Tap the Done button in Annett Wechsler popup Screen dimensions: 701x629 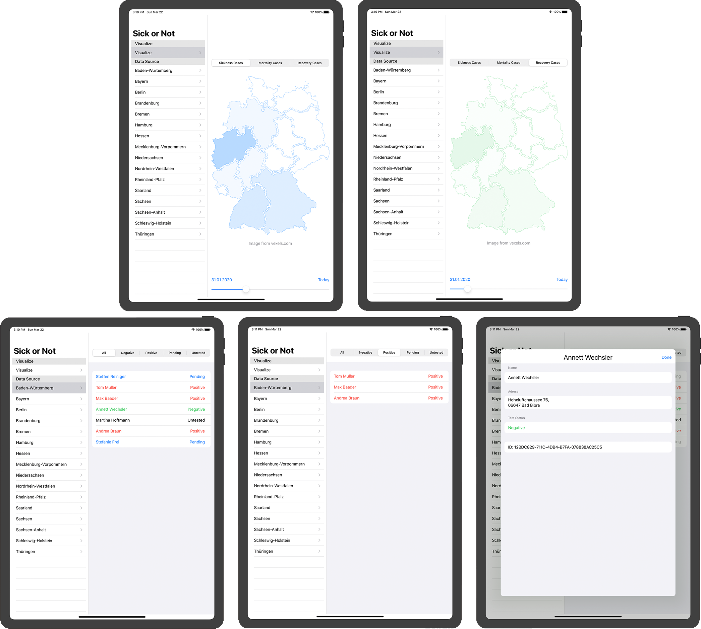click(x=666, y=357)
